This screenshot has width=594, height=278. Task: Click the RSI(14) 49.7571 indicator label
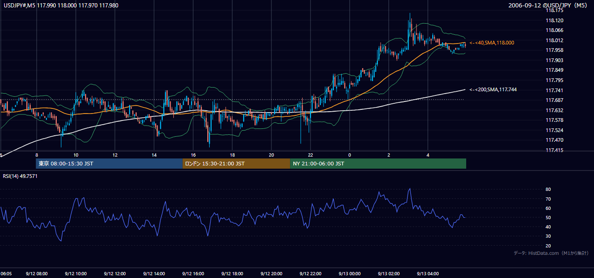tap(20, 176)
